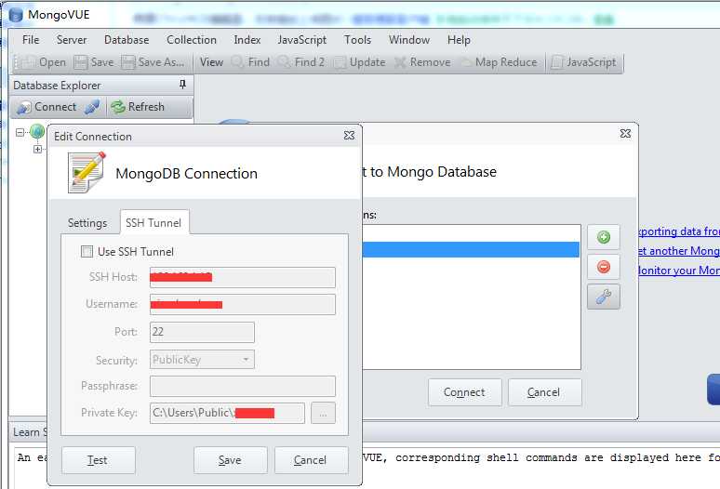Click the Save toolbar icon
Image resolution: width=720 pixels, height=489 pixels.
[x=81, y=62]
